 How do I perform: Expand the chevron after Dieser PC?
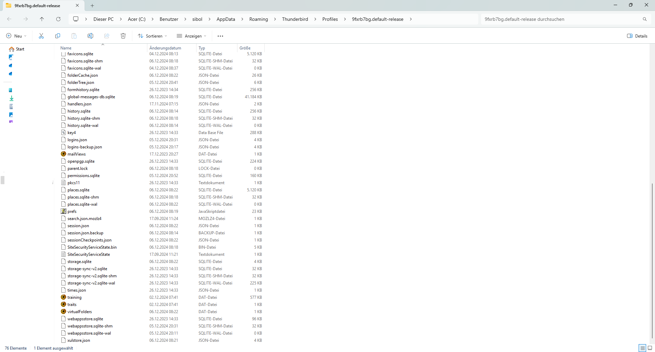(x=121, y=19)
